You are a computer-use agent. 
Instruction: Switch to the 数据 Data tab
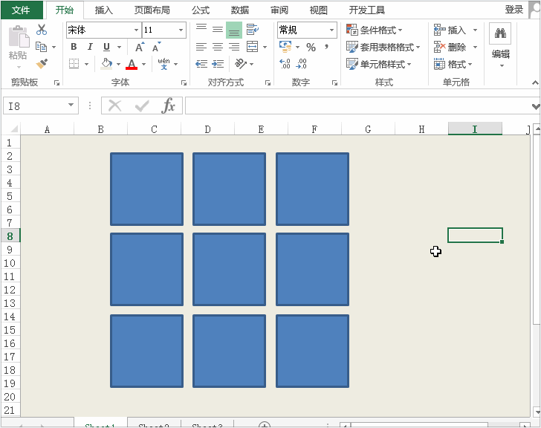(240, 10)
